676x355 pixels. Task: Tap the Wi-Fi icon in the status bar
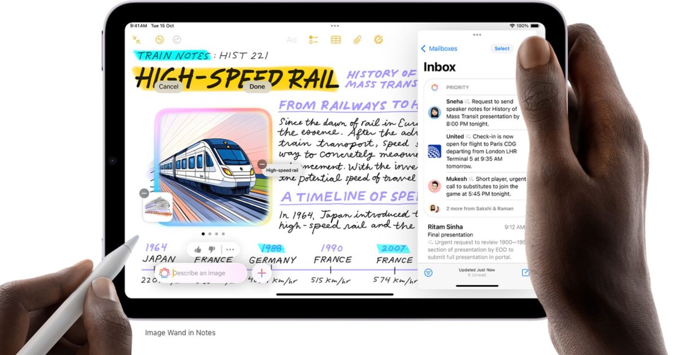click(x=512, y=26)
